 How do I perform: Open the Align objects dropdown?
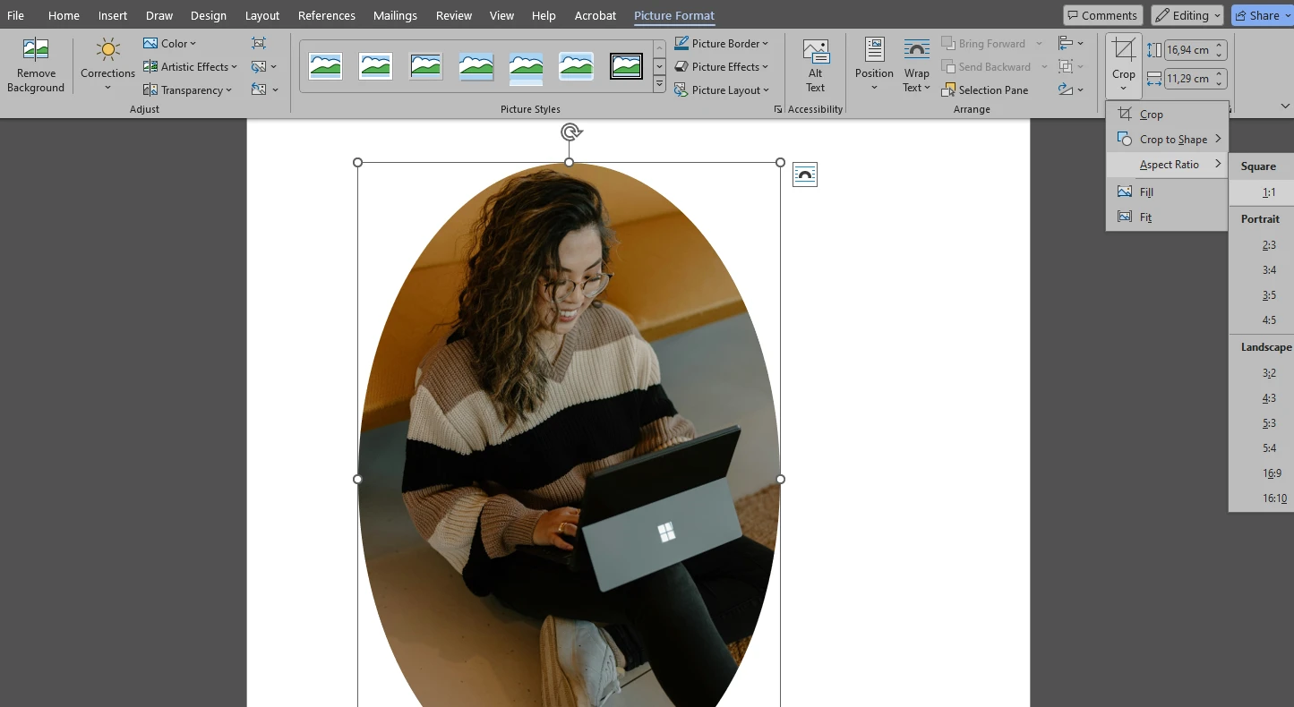tap(1070, 43)
